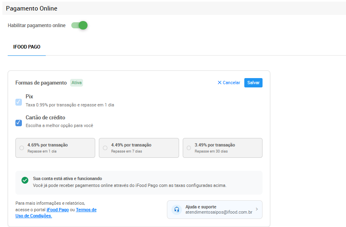346x227 pixels.
Task: Select the 4.69% por transação radio option
Action: [x=22, y=148]
